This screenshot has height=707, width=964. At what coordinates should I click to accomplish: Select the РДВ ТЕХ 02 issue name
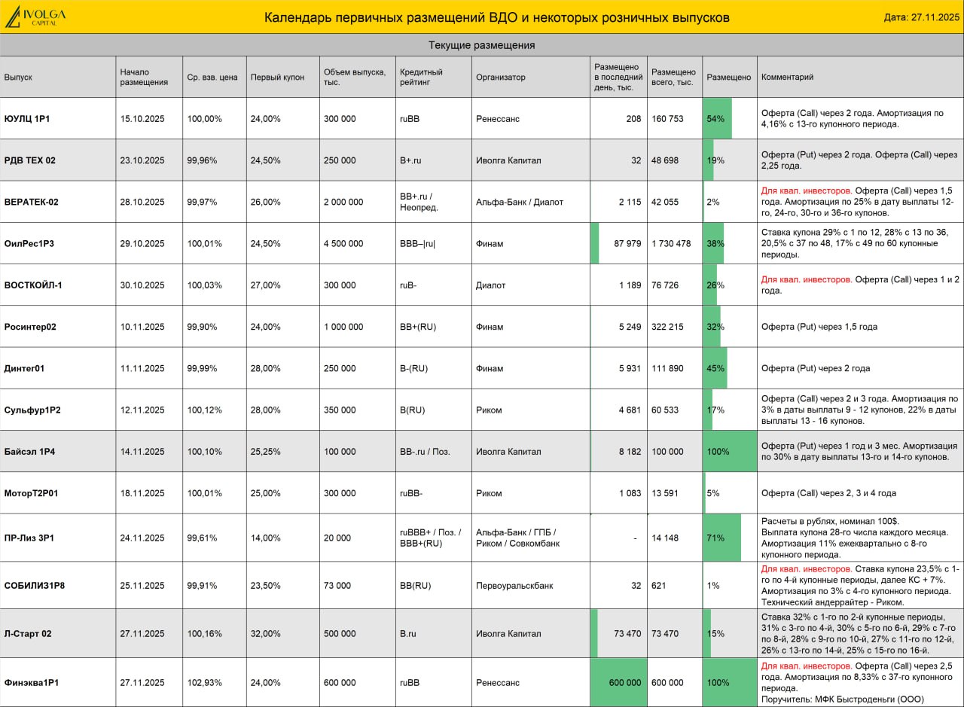(29, 160)
